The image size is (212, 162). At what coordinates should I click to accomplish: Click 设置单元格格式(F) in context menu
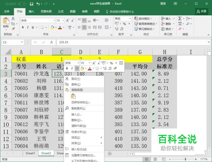[83, 155]
